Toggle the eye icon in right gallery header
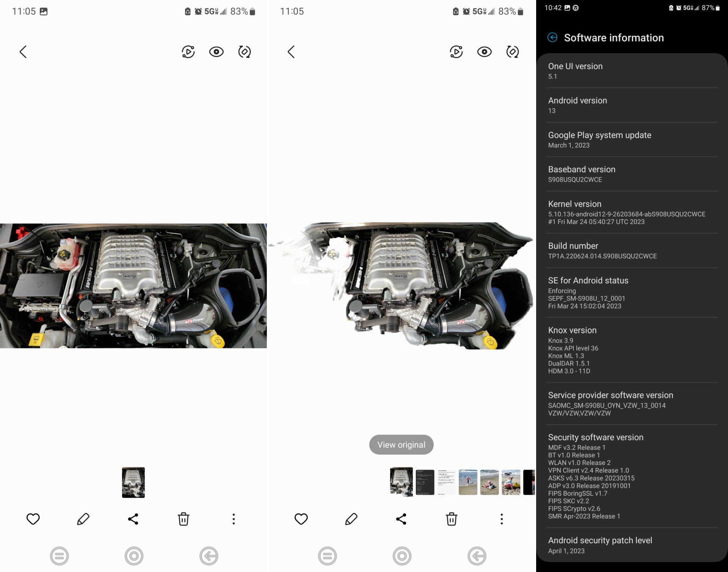728x572 pixels. click(484, 52)
